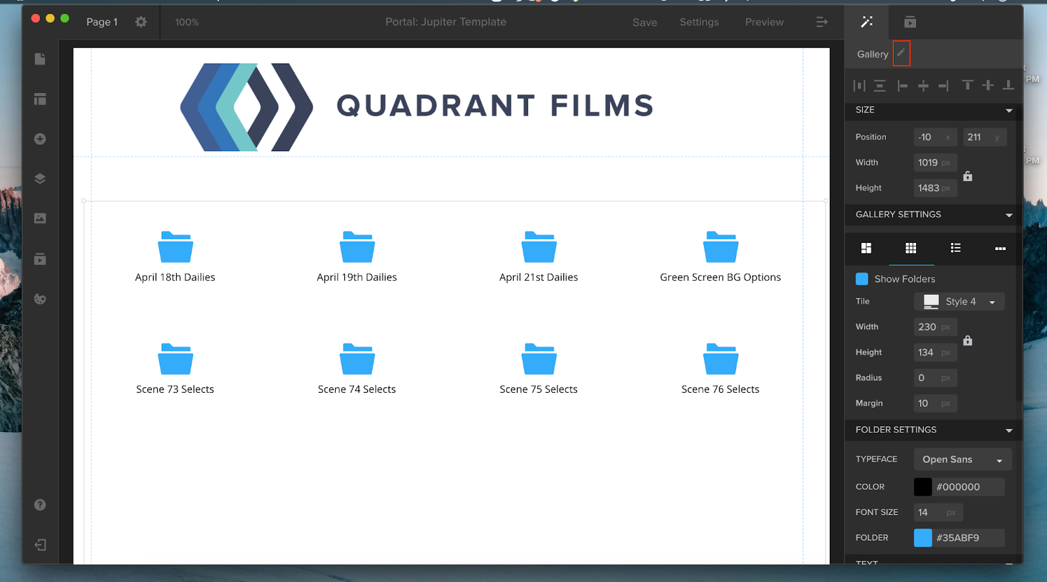Screen dimensions: 1047x582
Task: Open the Help question mark icon
Action: click(x=40, y=505)
